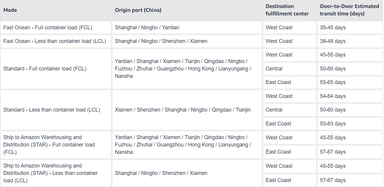
Task: Click the origin ports cell for Standard FCL
Action: 183,69
